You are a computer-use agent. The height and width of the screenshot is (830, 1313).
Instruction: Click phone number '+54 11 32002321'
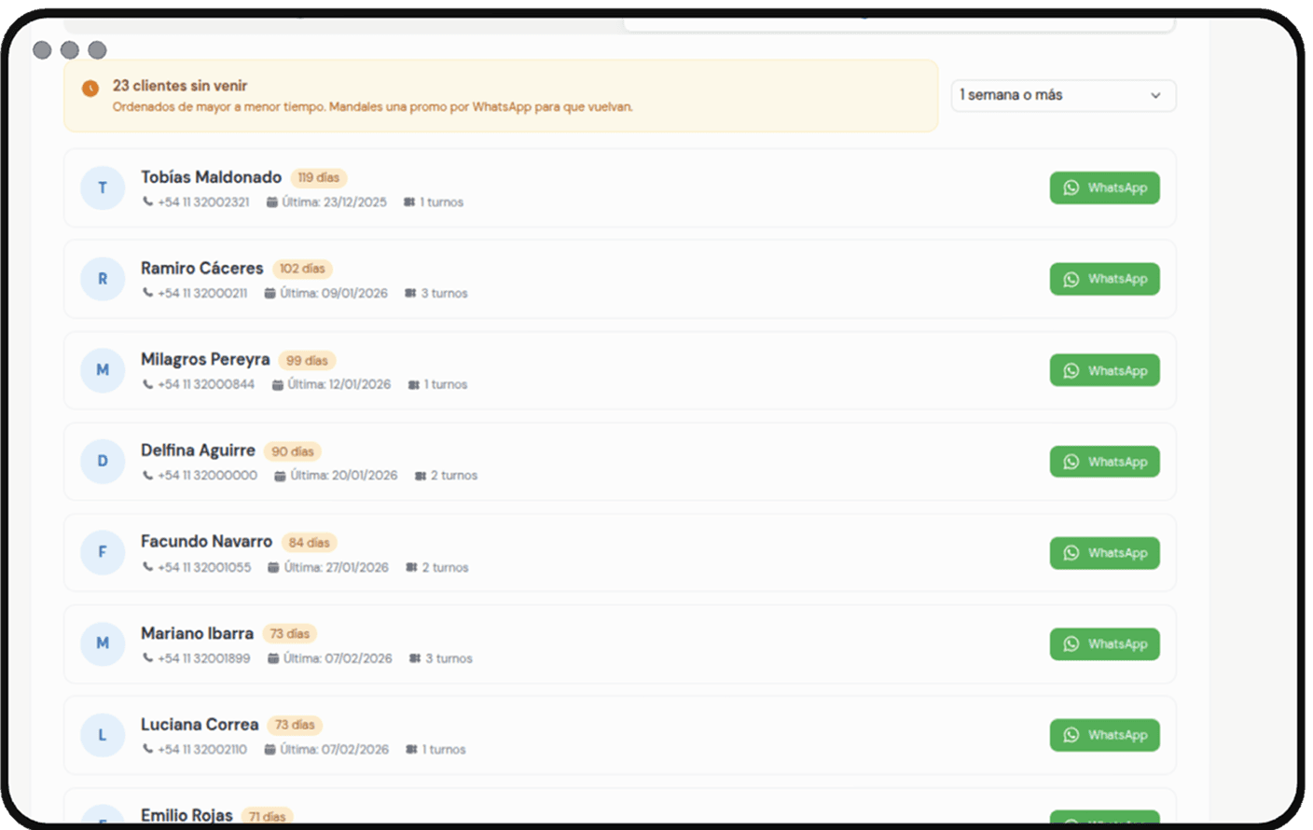(203, 202)
